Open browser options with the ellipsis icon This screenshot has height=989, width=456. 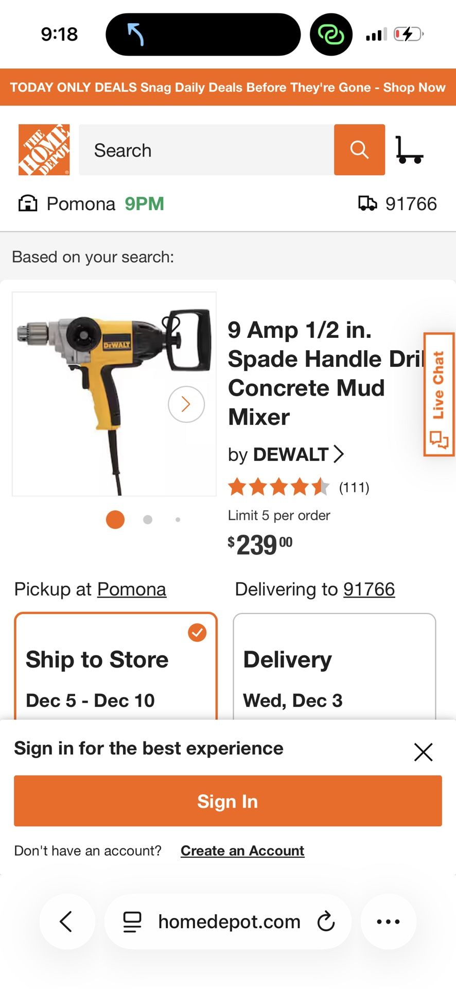388,922
